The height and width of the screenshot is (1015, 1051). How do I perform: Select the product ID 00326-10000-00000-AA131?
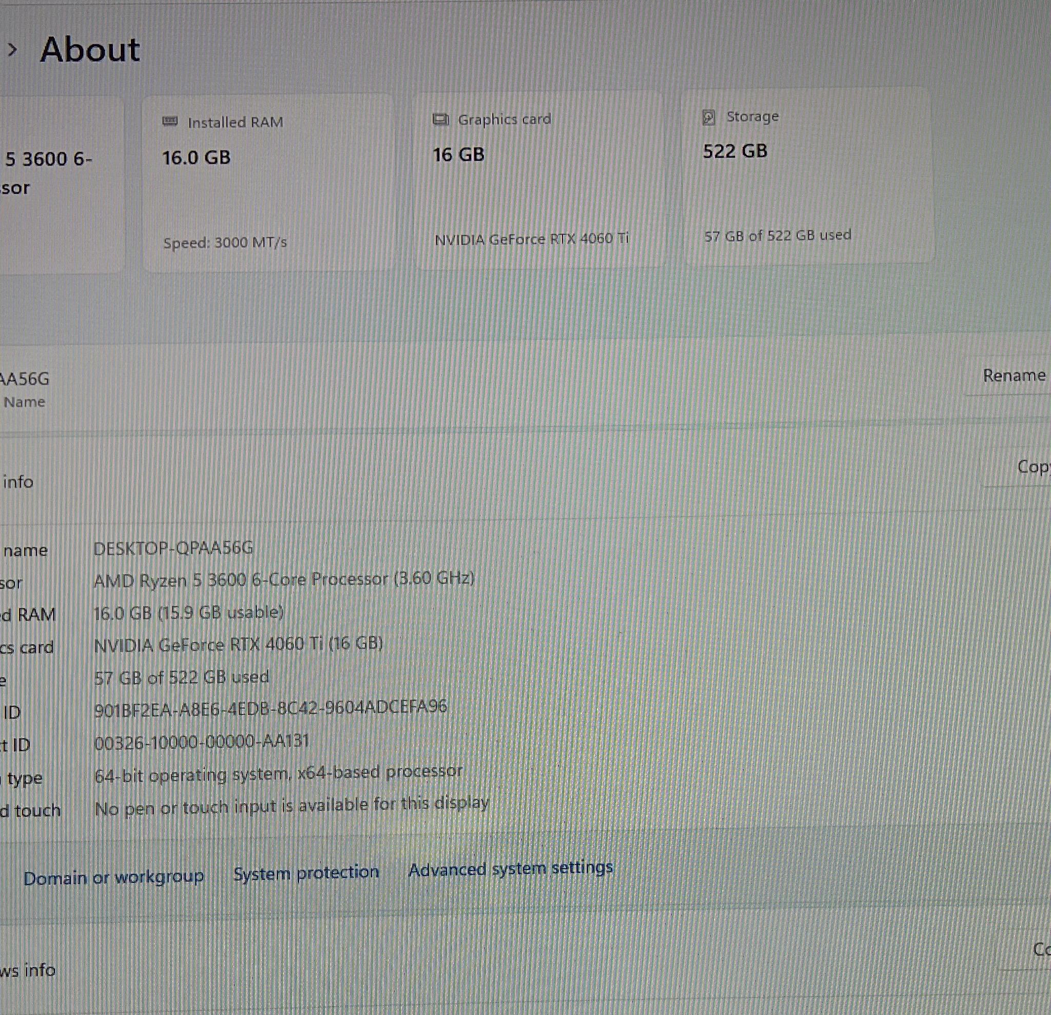coord(202,741)
